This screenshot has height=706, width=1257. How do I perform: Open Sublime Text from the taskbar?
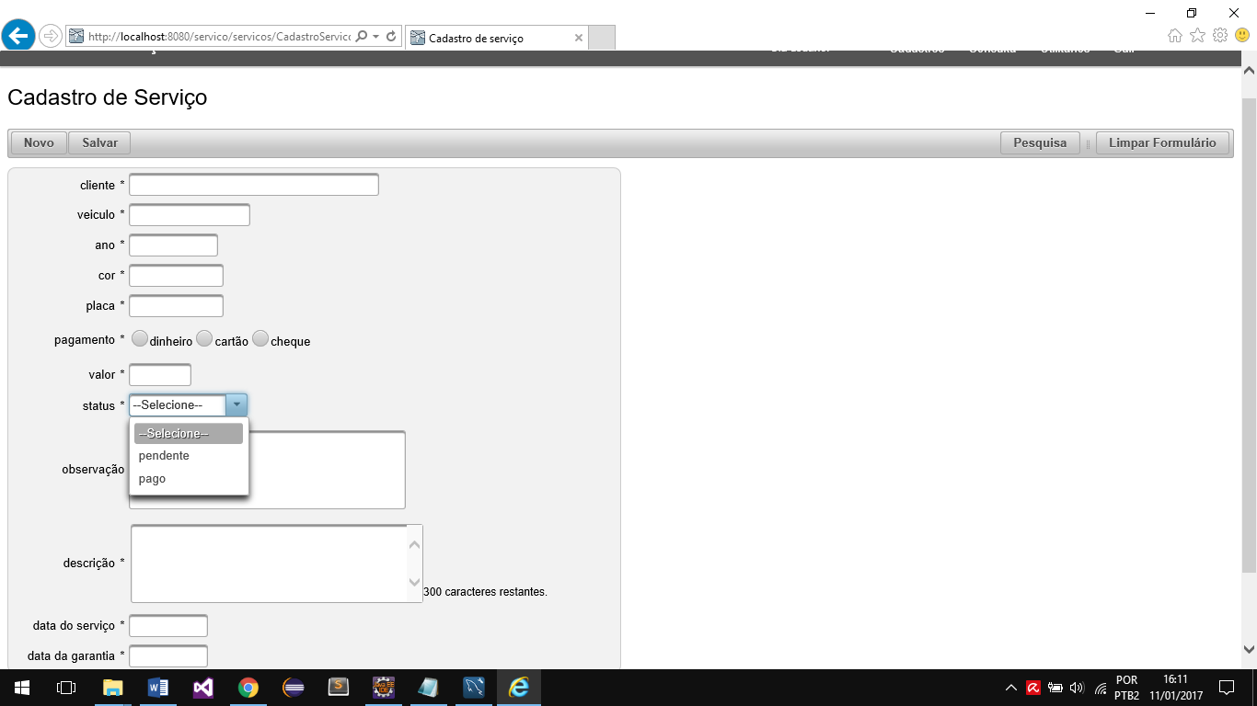[339, 688]
